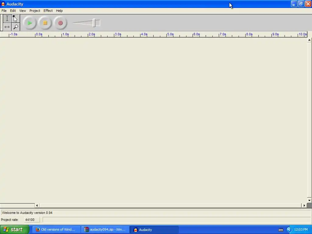Image resolution: width=312 pixels, height=234 pixels.
Task: Click the 2.0s mark on the timeline ruler
Action: [92, 34]
